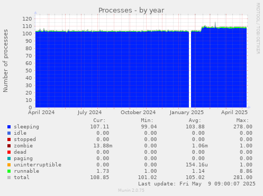Click the total current value 108.85
263x196 pixels.
[x=99, y=178]
